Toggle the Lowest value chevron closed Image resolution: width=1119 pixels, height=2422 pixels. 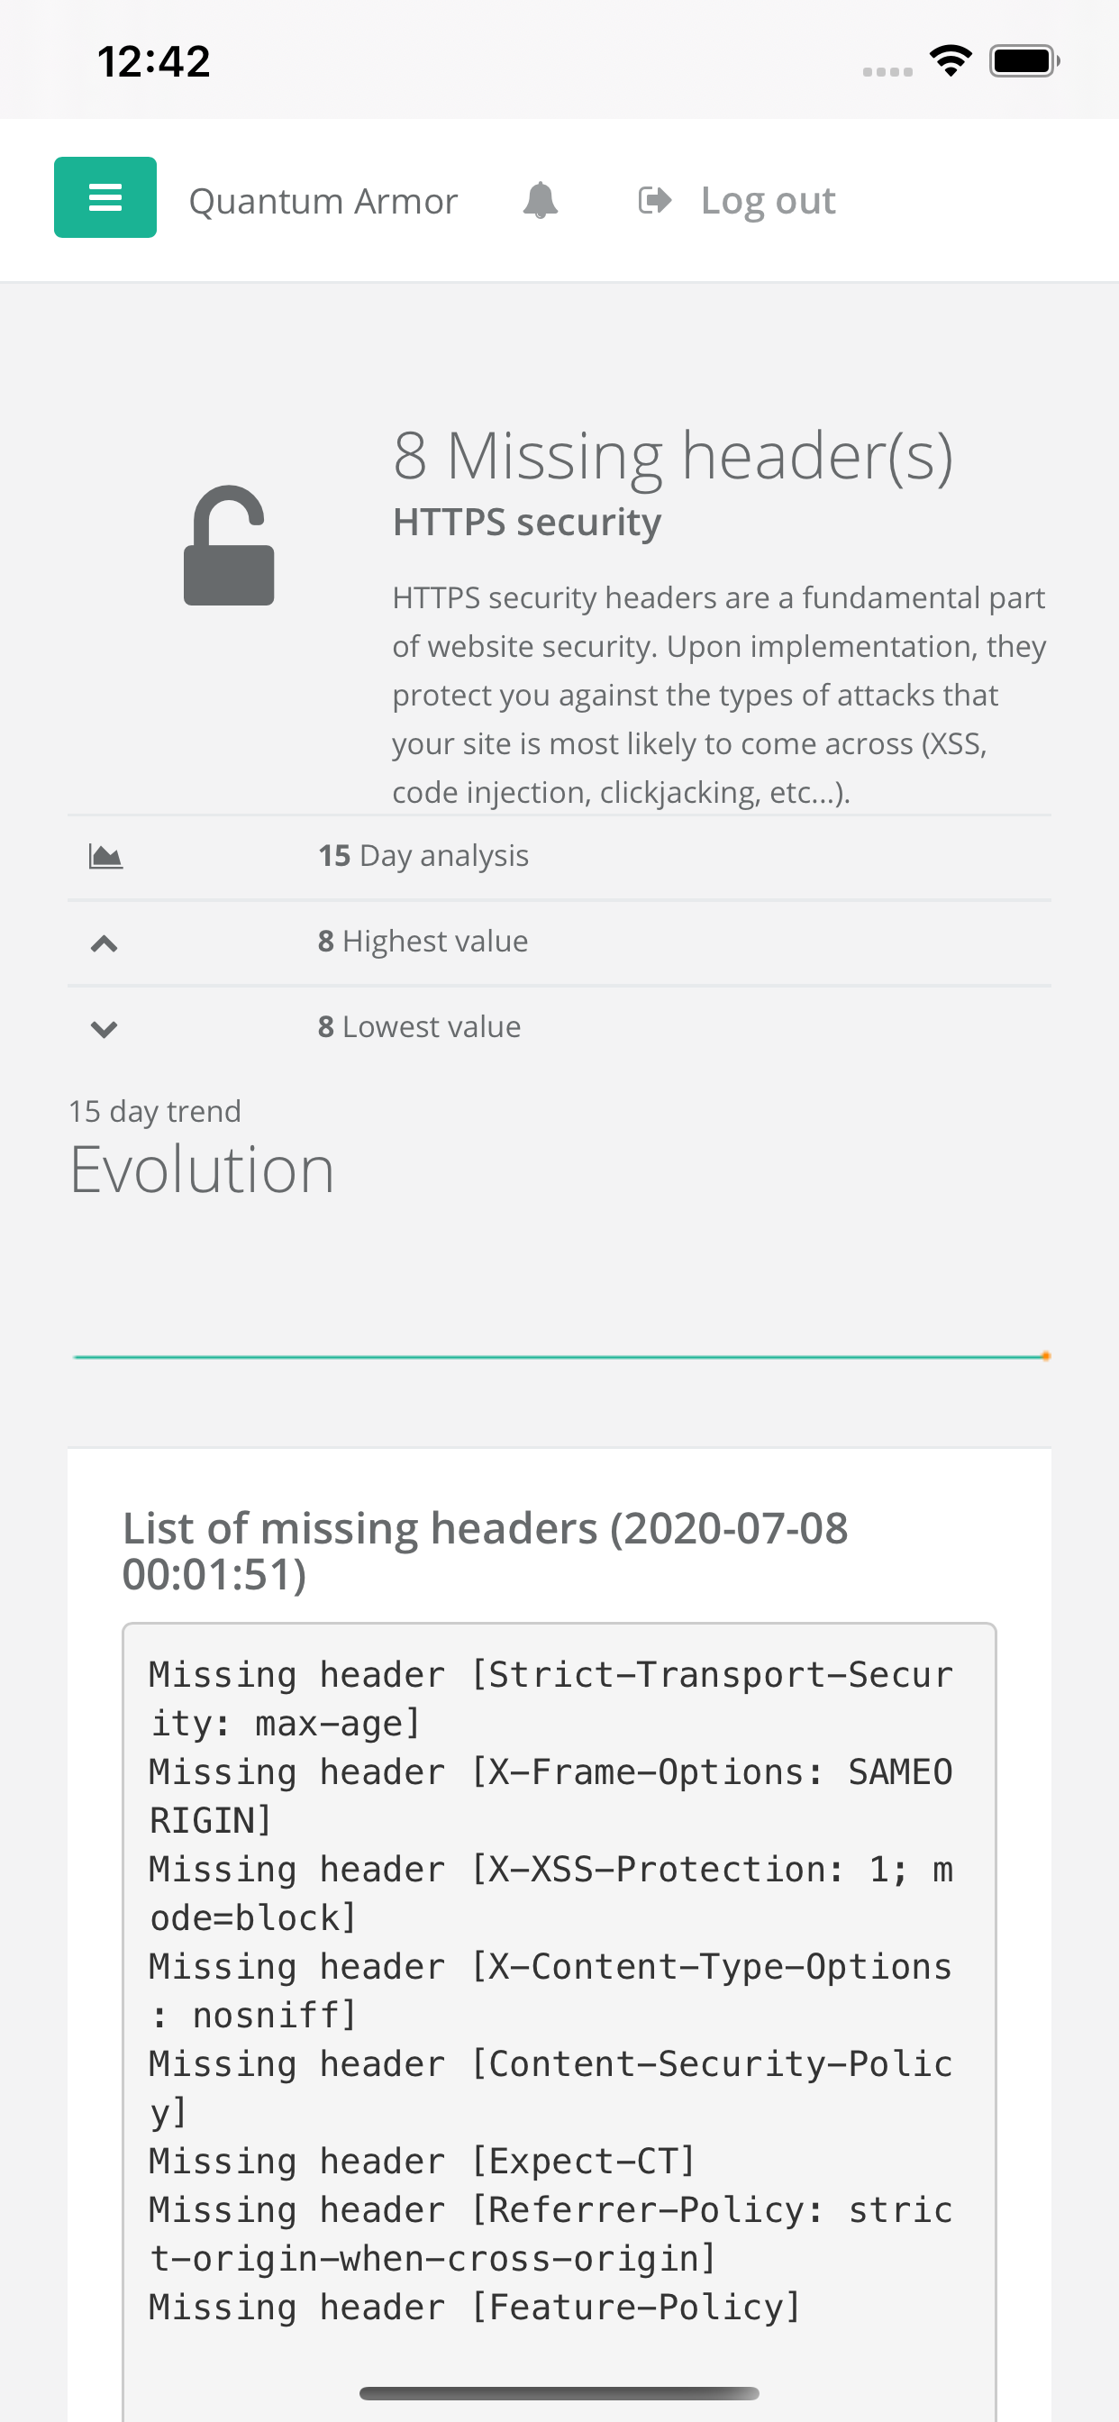pos(104,1028)
